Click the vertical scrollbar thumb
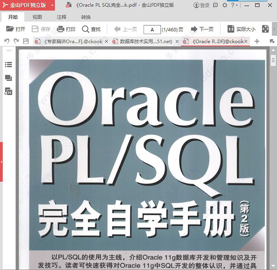Image resolution: width=277 pixels, height=270 pixels. (273, 60)
